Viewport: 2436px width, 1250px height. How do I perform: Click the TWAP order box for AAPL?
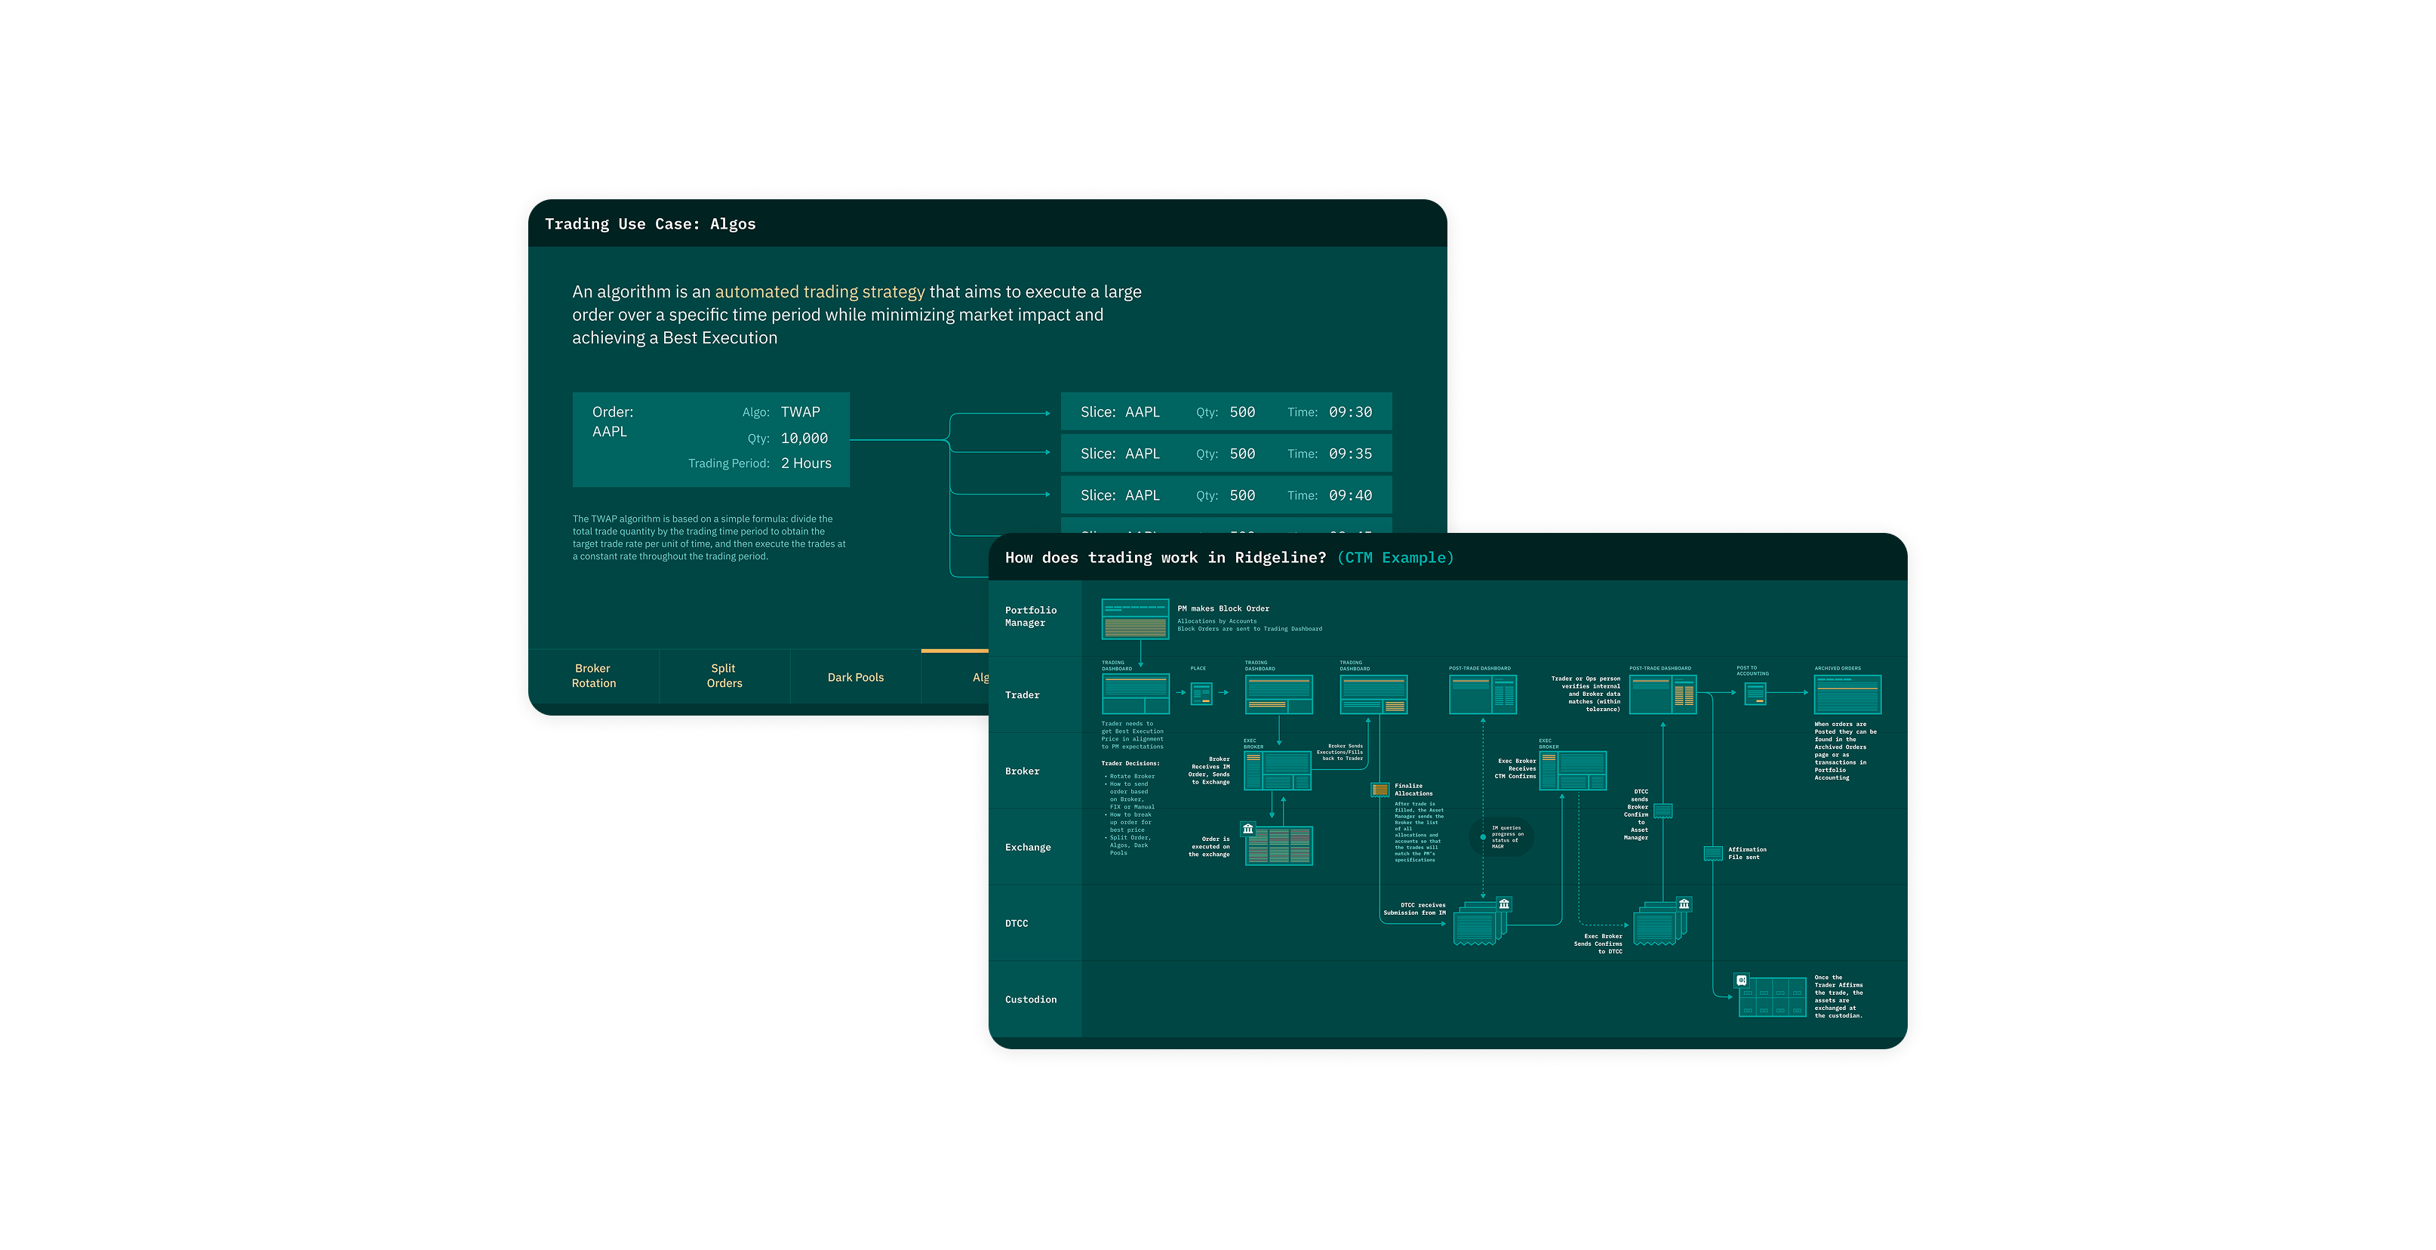click(x=710, y=439)
